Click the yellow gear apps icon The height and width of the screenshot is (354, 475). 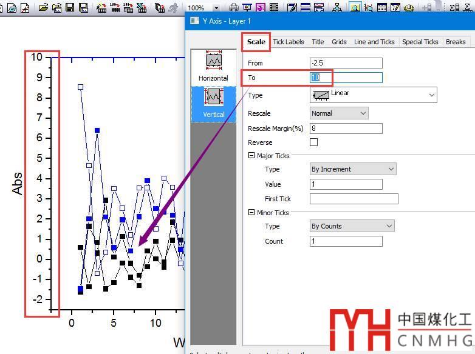tap(409, 7)
